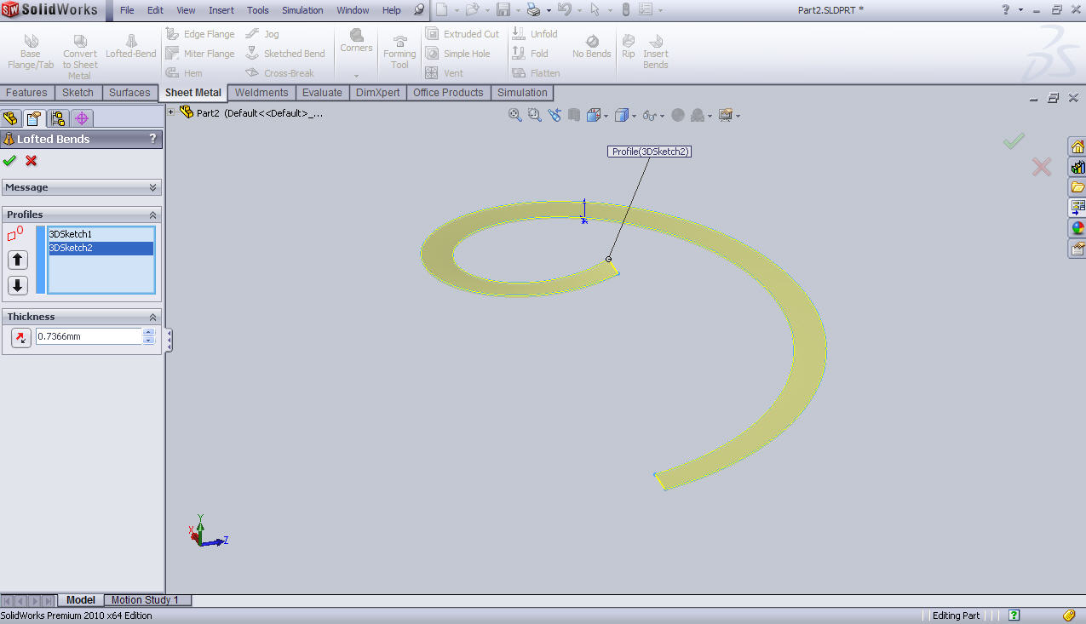Accept the Lofted Bends with green checkmark
Image resolution: width=1086 pixels, height=624 pixels.
point(10,160)
